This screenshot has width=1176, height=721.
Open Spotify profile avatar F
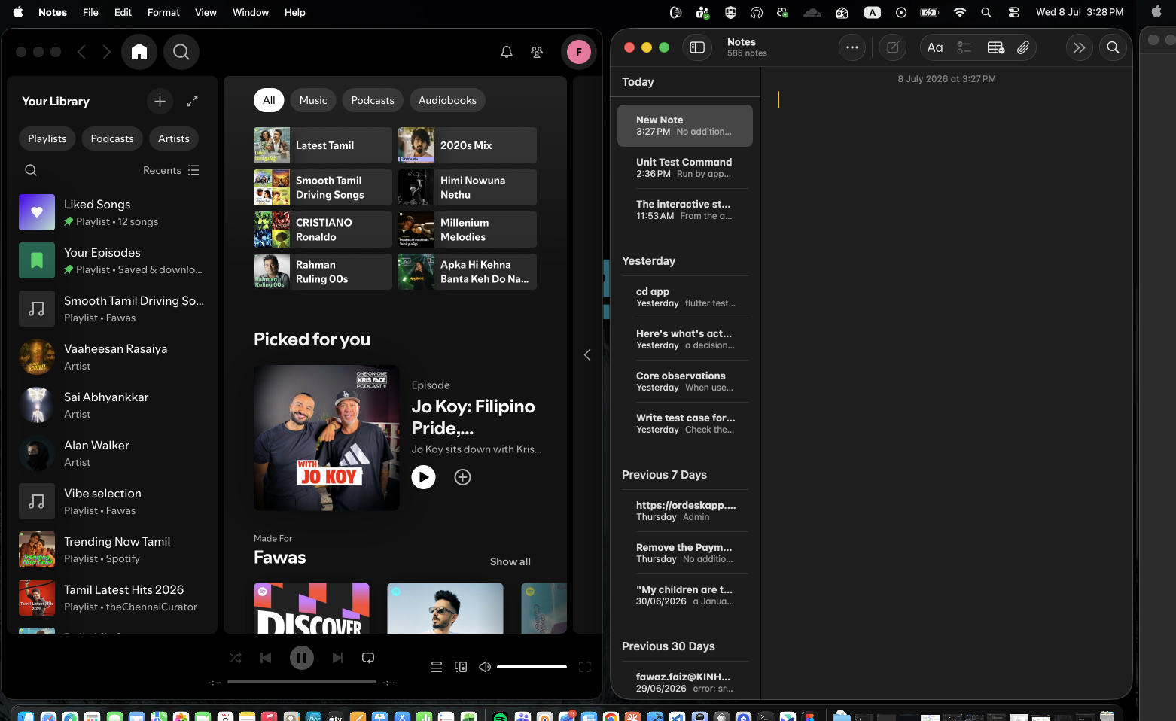[x=579, y=52]
